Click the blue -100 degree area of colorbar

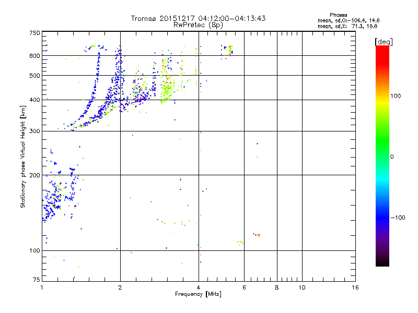382,217
